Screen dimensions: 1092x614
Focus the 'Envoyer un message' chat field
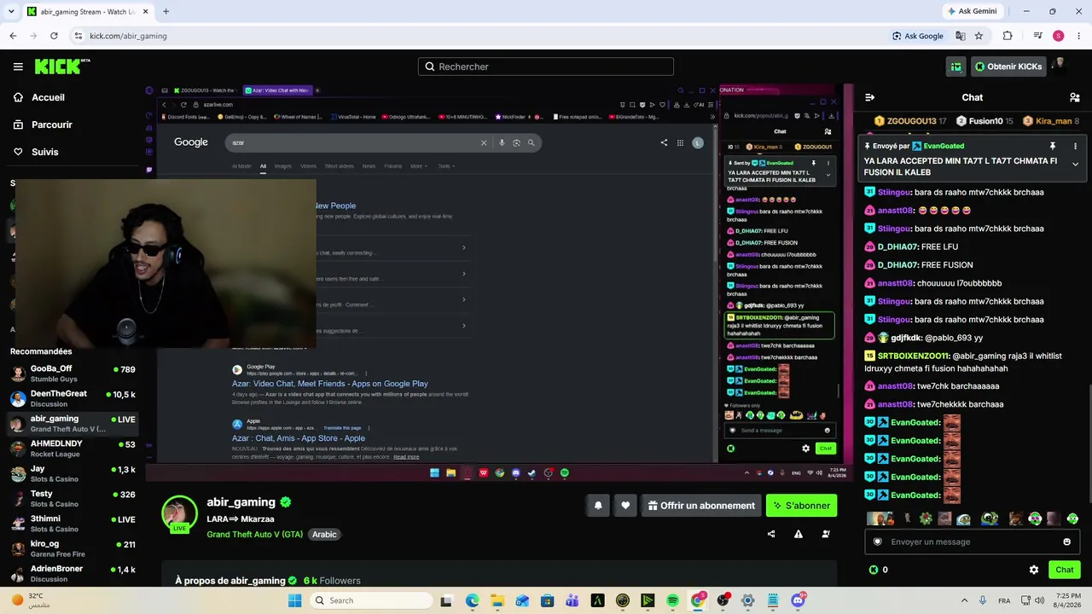coord(972,542)
